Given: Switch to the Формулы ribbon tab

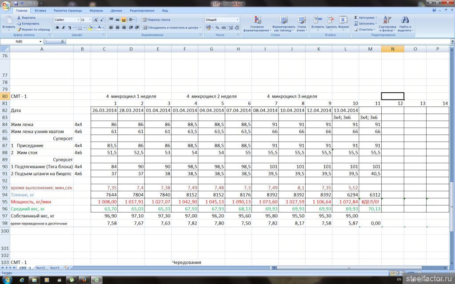Looking at the screenshot, I should coord(96,10).
